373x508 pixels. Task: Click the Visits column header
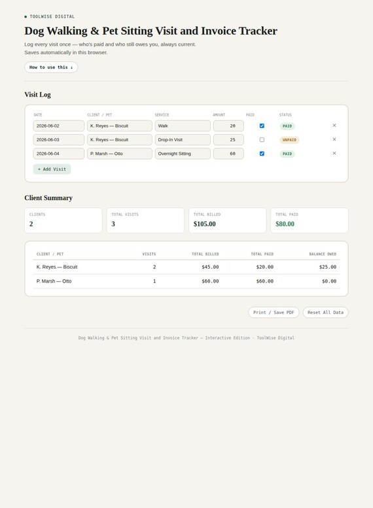click(x=149, y=254)
